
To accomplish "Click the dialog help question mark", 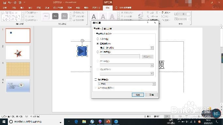I will pos(148,23).
